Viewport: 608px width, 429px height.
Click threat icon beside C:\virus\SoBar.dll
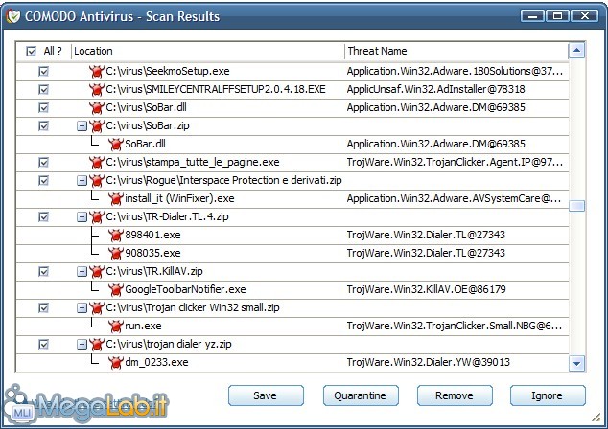click(97, 107)
